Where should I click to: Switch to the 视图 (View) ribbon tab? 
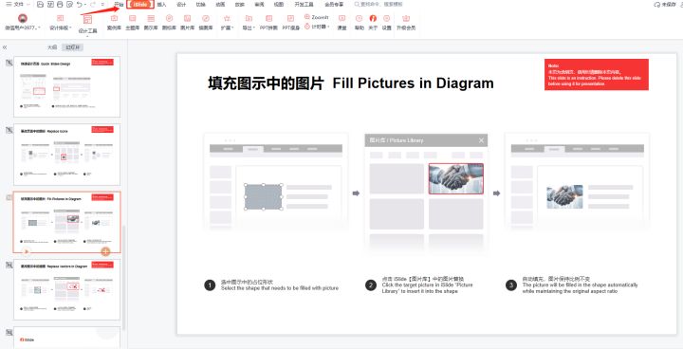[x=278, y=5]
